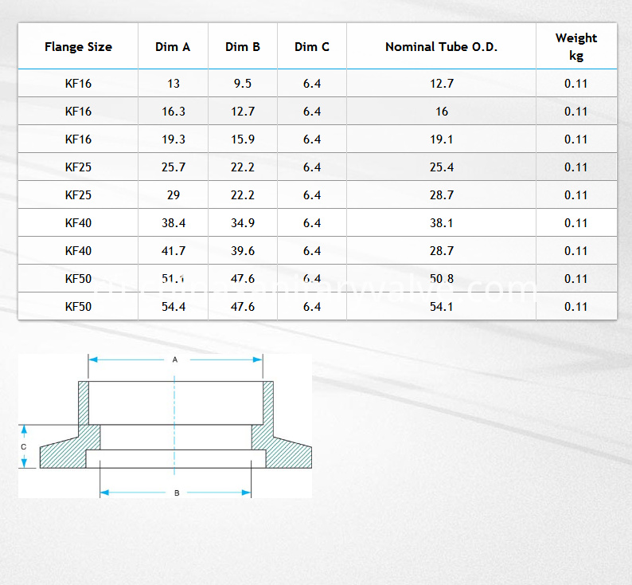Select the Dim B column header
632x585 pixels.
(243, 47)
